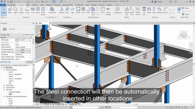Close the Properties palette

coord(33,23)
